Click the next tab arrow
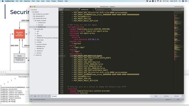The height and width of the screenshot is (106, 189). coord(61,9)
